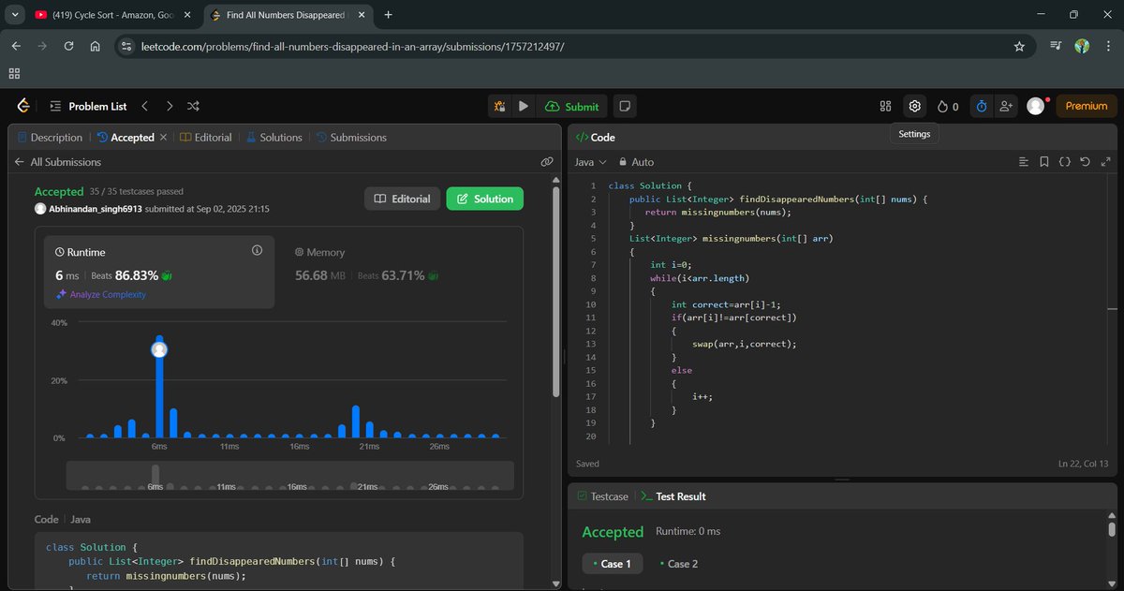Open Chrome profile avatar in toolbar
1124x591 pixels.
(x=1082, y=46)
